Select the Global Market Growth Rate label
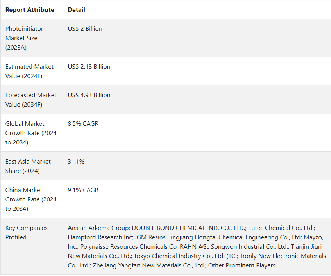This screenshot has height=276, width=331. click(30, 133)
